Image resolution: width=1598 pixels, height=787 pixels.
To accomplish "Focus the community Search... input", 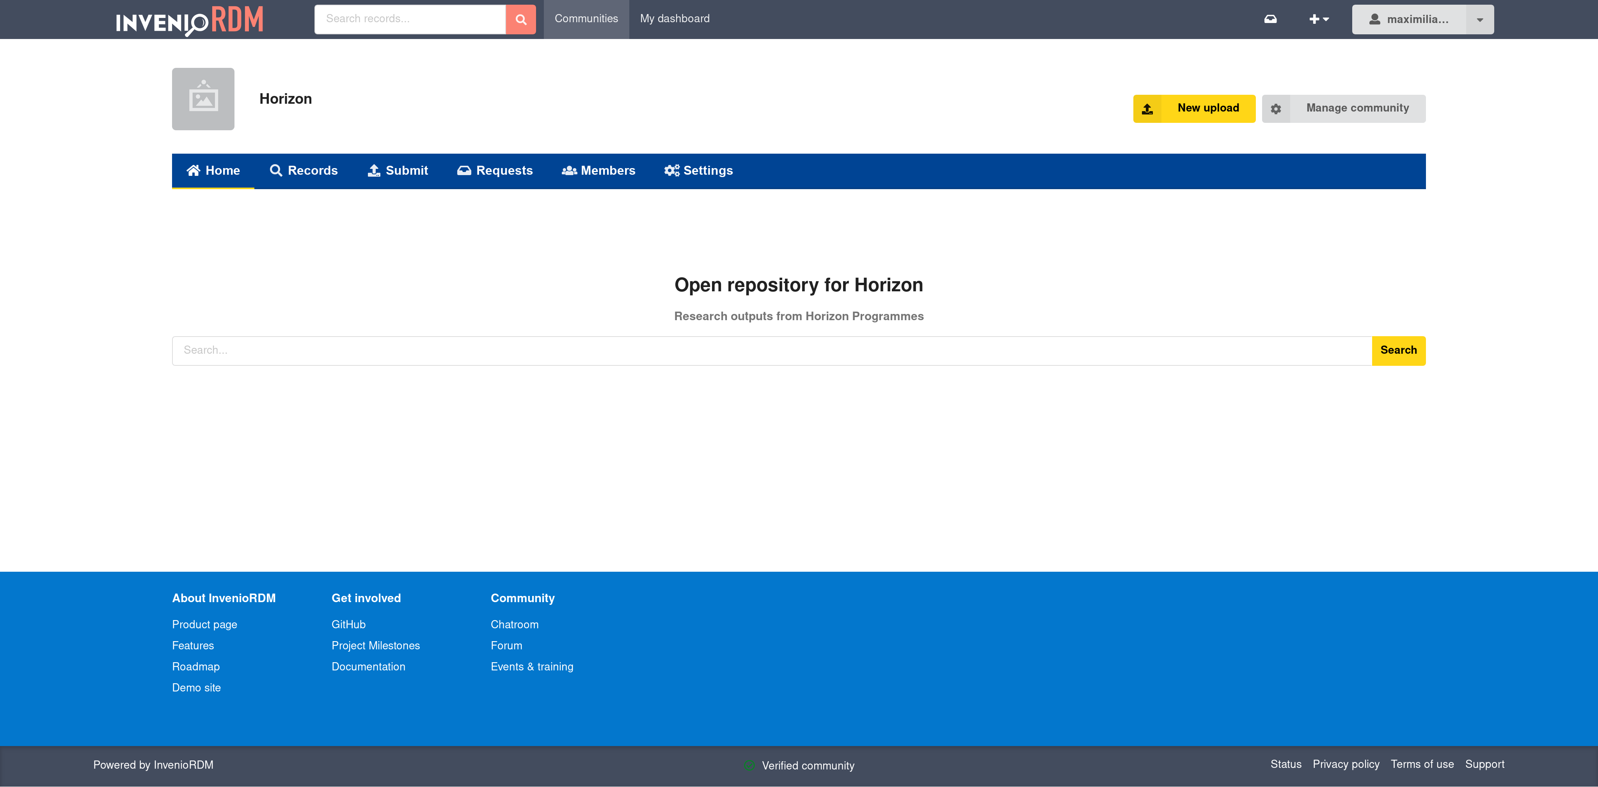I will (772, 350).
